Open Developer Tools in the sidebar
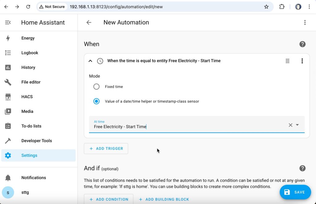The width and height of the screenshot is (316, 204). coord(38,141)
